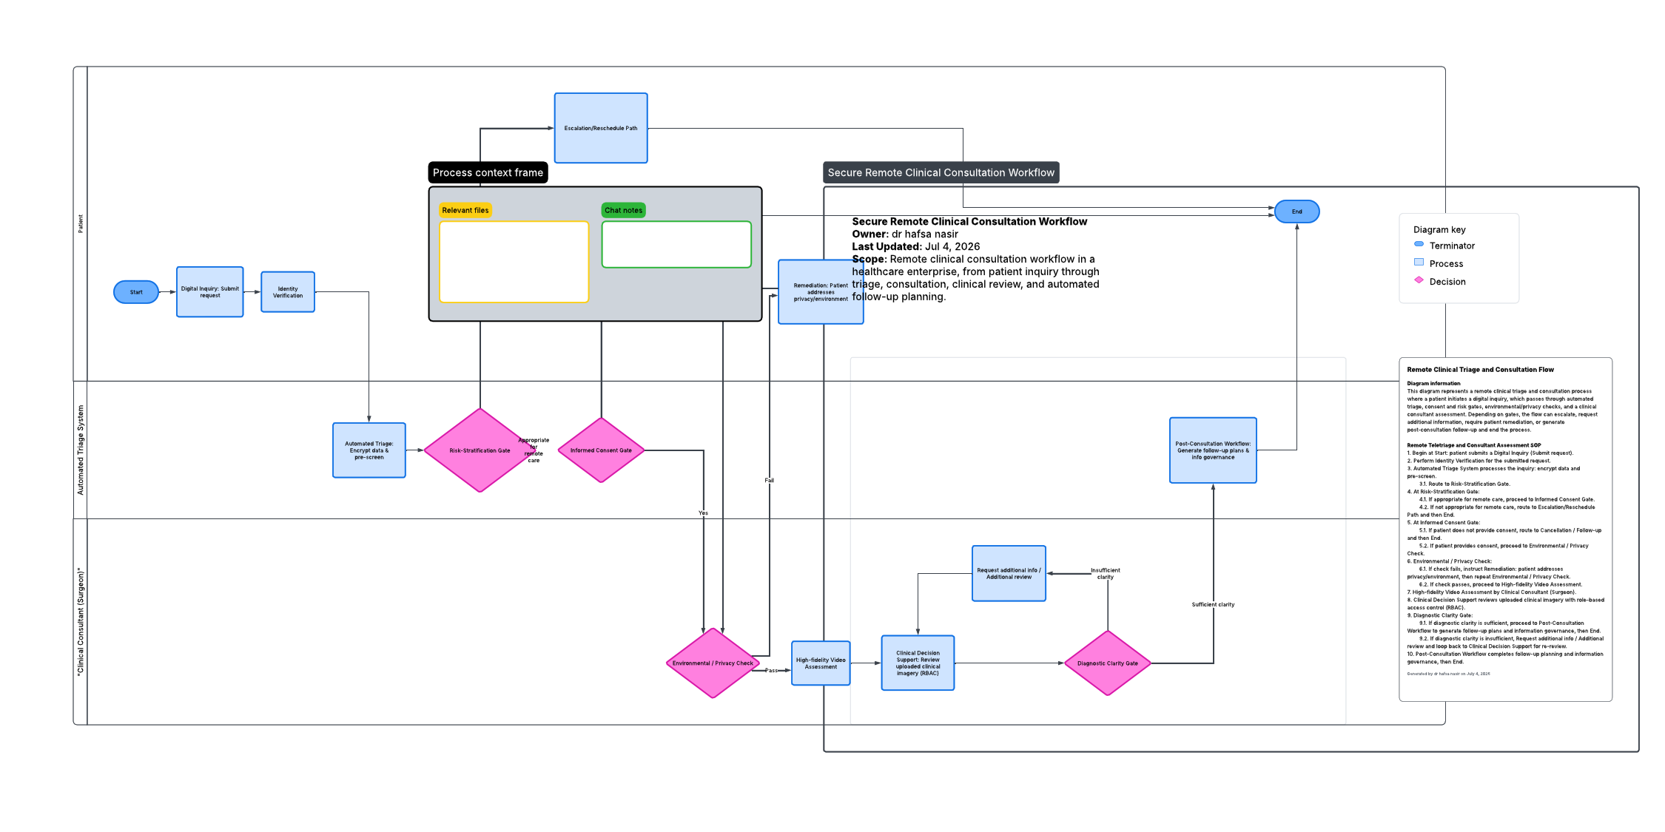Select the Post-Consultation Workflow box
Viewport: 1665px width, 832px height.
[x=1213, y=450]
